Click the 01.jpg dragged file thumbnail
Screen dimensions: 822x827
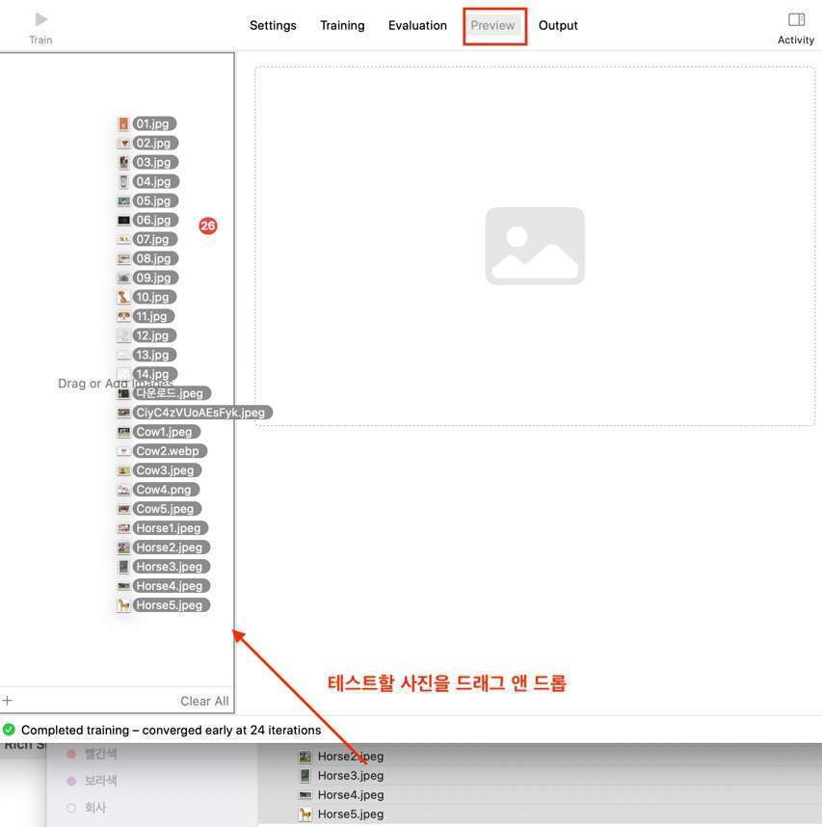click(x=123, y=123)
